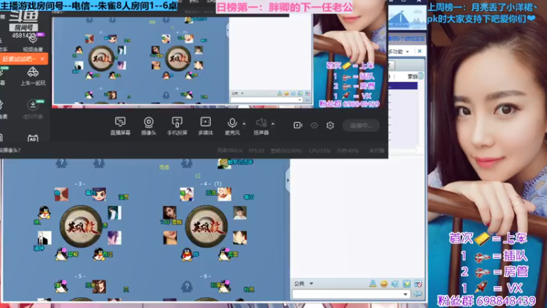Open the font style A icon in chat
This screenshot has width=547, height=308.
[373, 283]
